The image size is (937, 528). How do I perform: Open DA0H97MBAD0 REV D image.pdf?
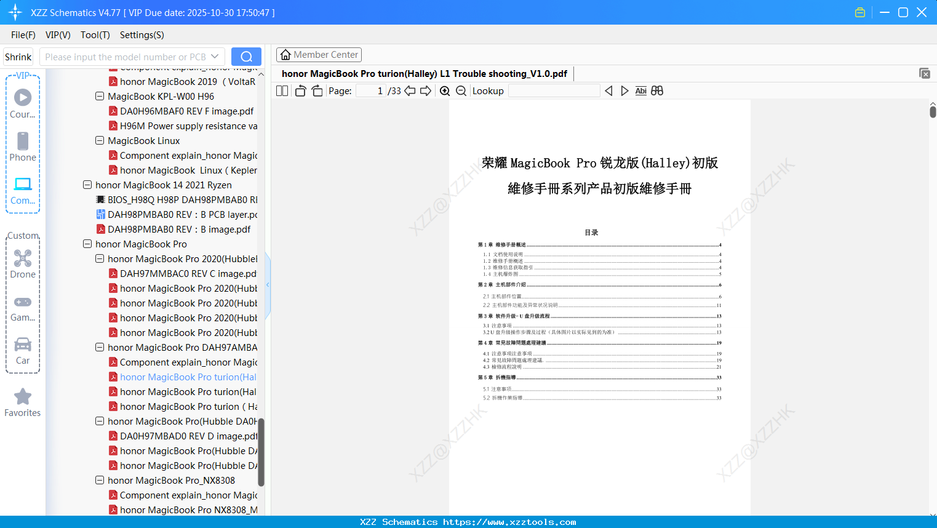(x=183, y=436)
